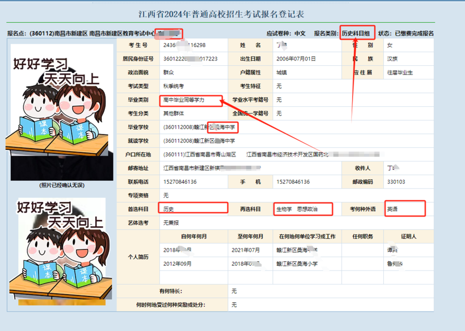Click the 任何职务 column header
The width and height of the screenshot is (465, 331).
pyautogui.click(x=363, y=237)
